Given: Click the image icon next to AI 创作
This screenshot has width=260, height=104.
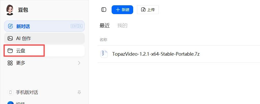Looking at the screenshot, I should click(10, 39).
